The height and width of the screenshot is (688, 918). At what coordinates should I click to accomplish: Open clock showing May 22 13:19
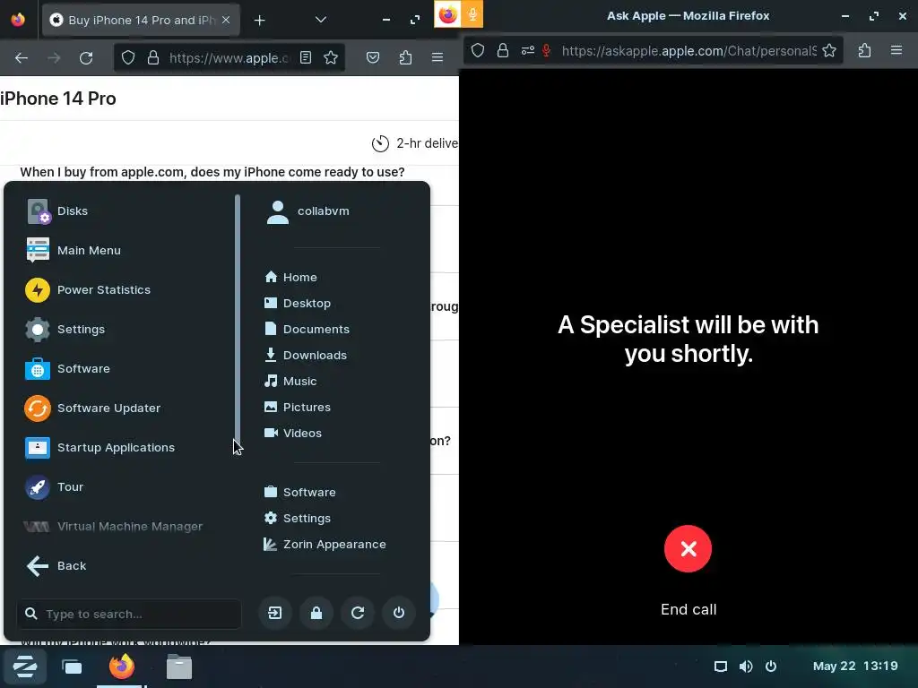[854, 666]
